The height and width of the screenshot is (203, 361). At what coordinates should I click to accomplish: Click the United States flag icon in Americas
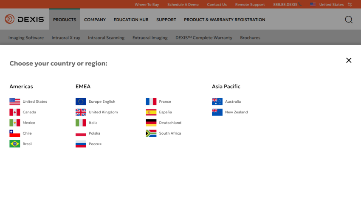click(15, 101)
